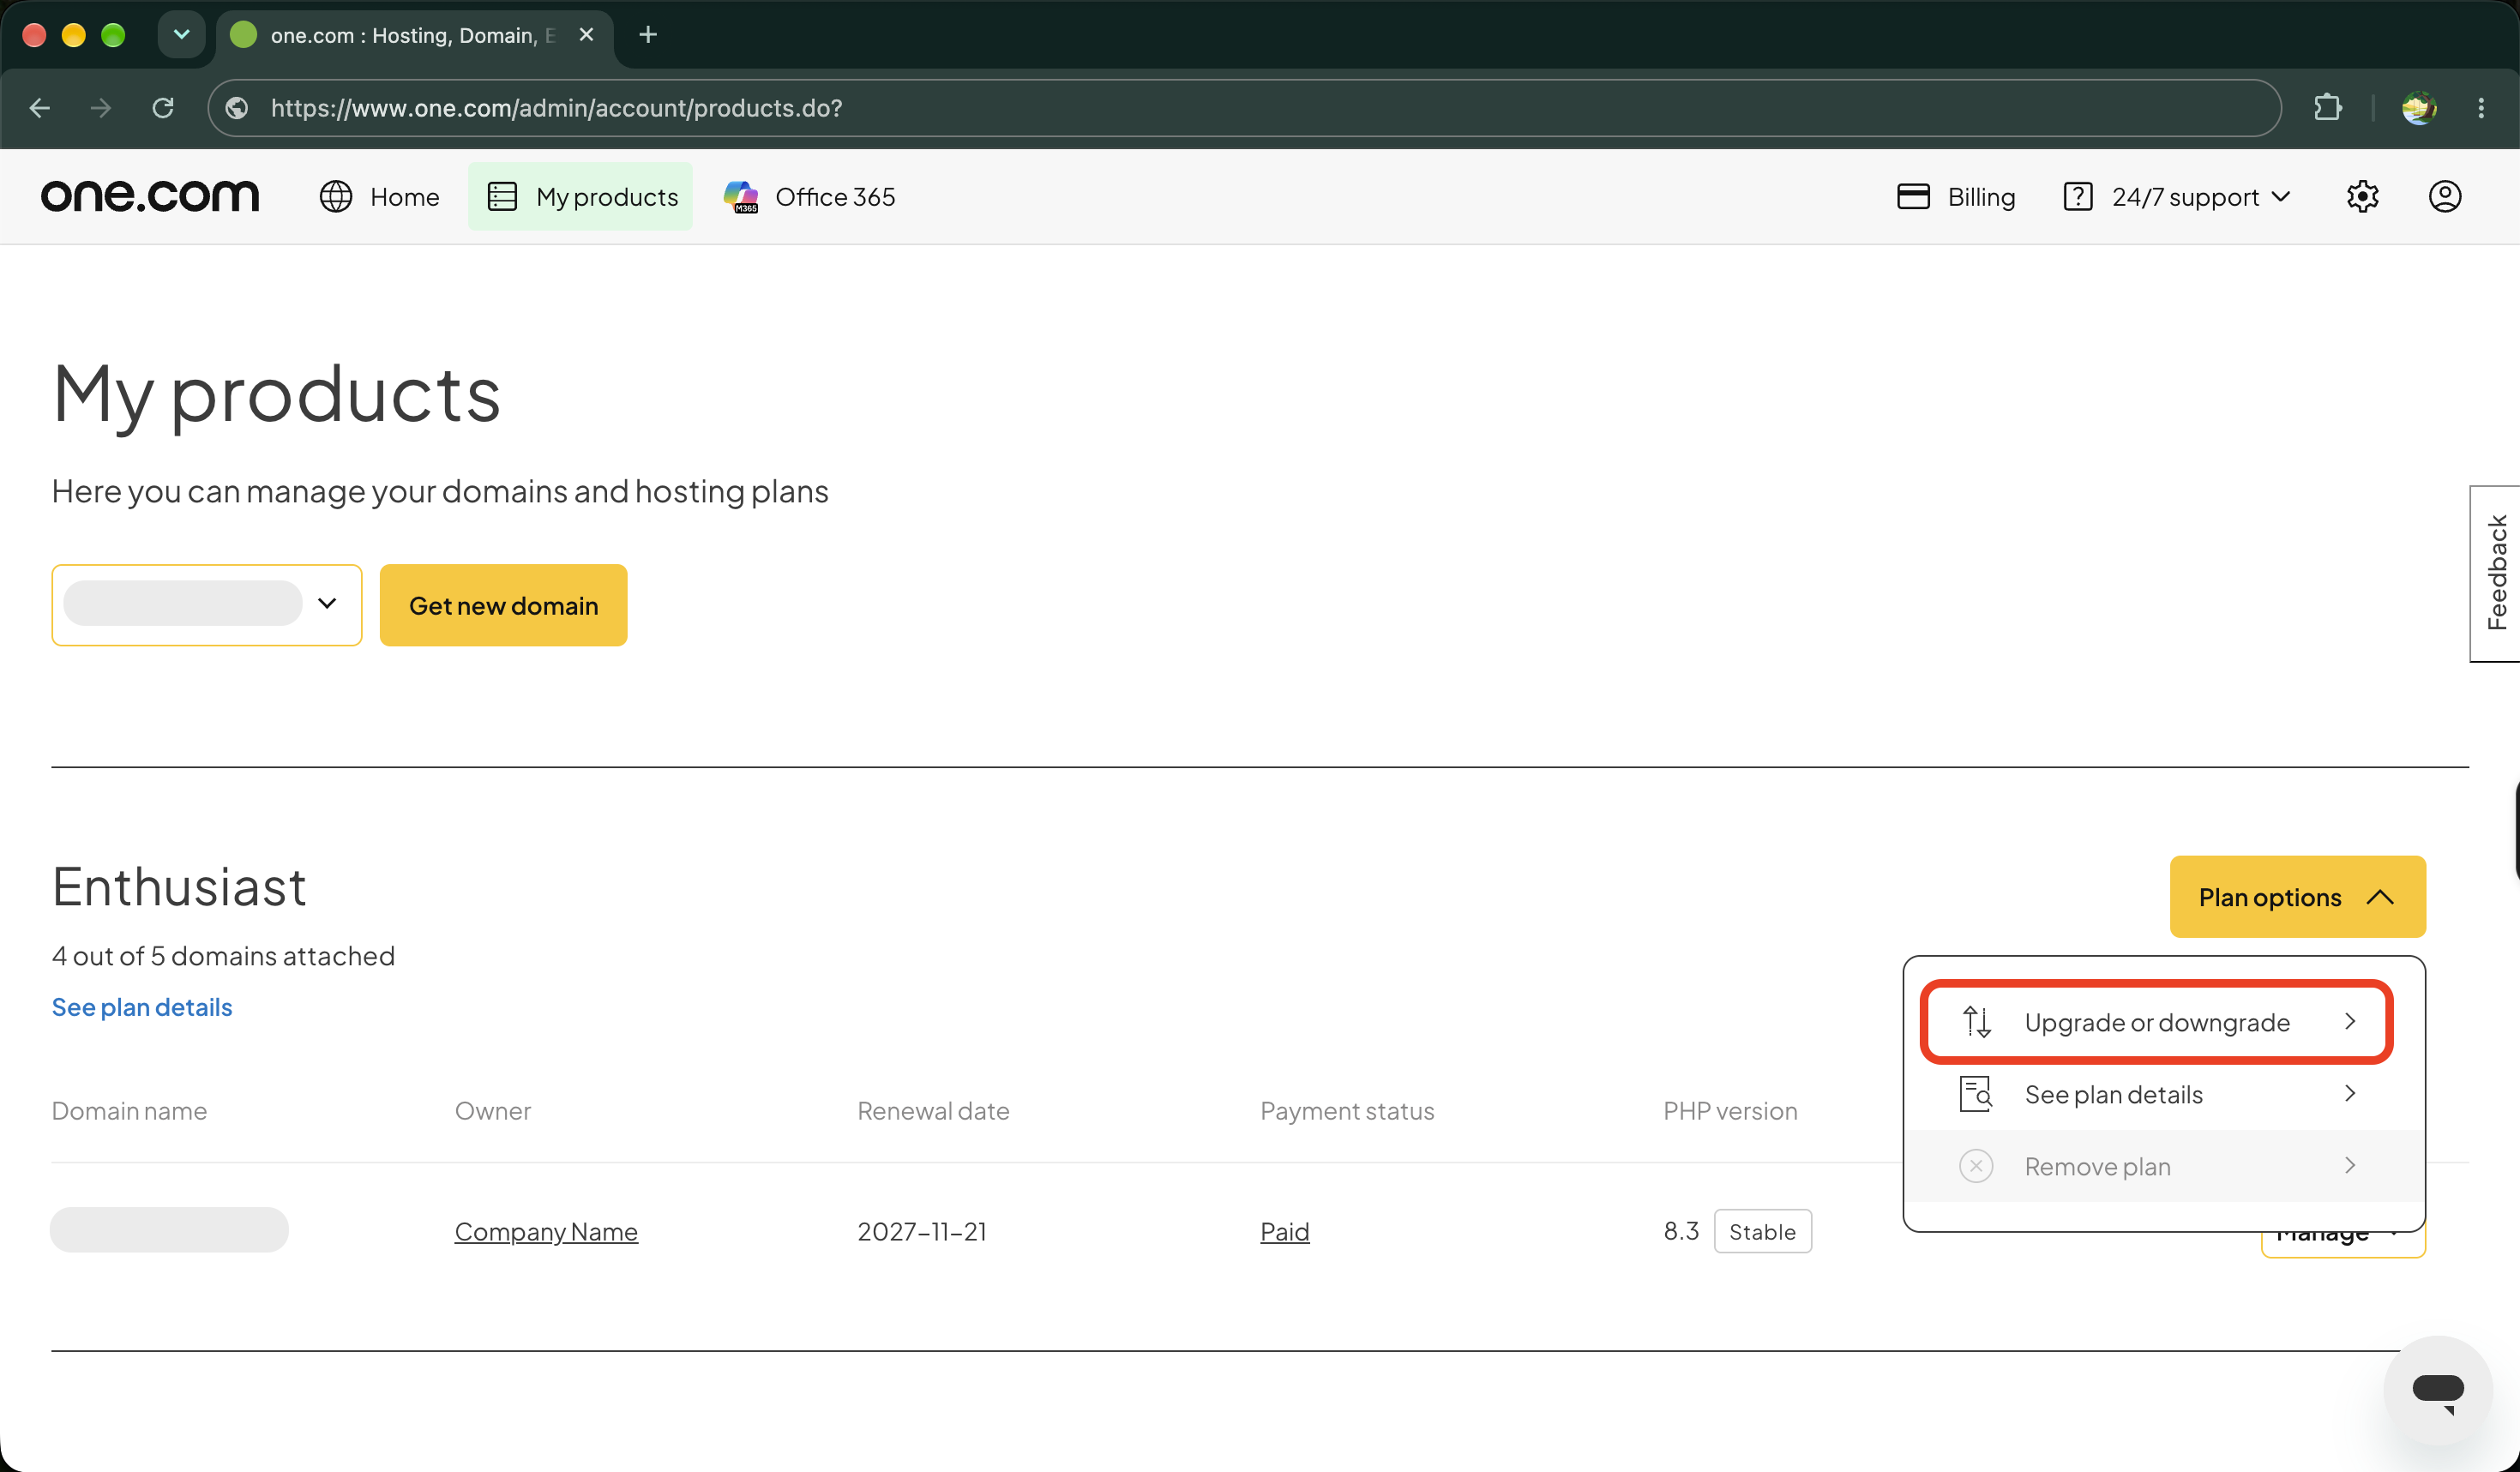Open a new browser tab
The image size is (2520, 1472).
648,35
